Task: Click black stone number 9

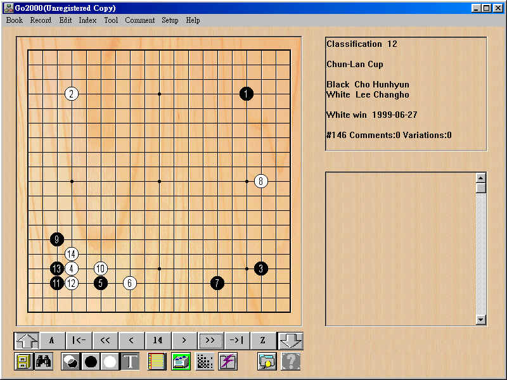Action: (x=57, y=239)
